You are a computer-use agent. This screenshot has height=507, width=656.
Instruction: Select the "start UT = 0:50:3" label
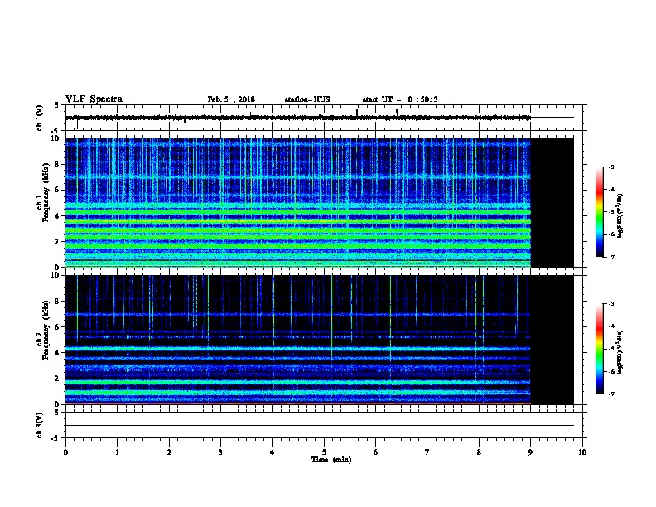[x=400, y=99]
